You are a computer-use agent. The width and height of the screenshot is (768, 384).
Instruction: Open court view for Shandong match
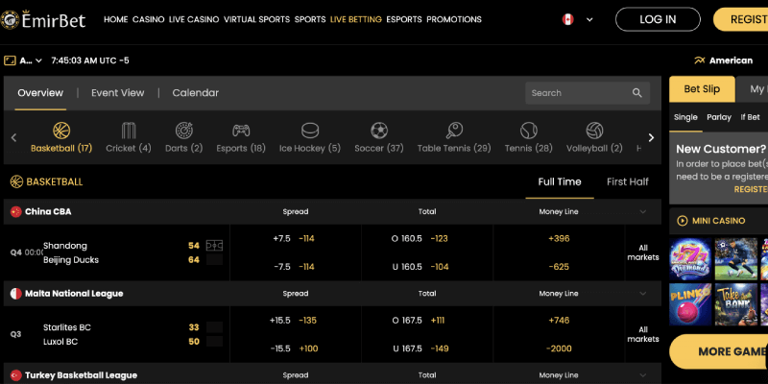(x=214, y=246)
